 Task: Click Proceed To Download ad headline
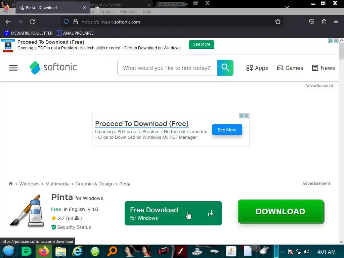[x=142, y=124]
